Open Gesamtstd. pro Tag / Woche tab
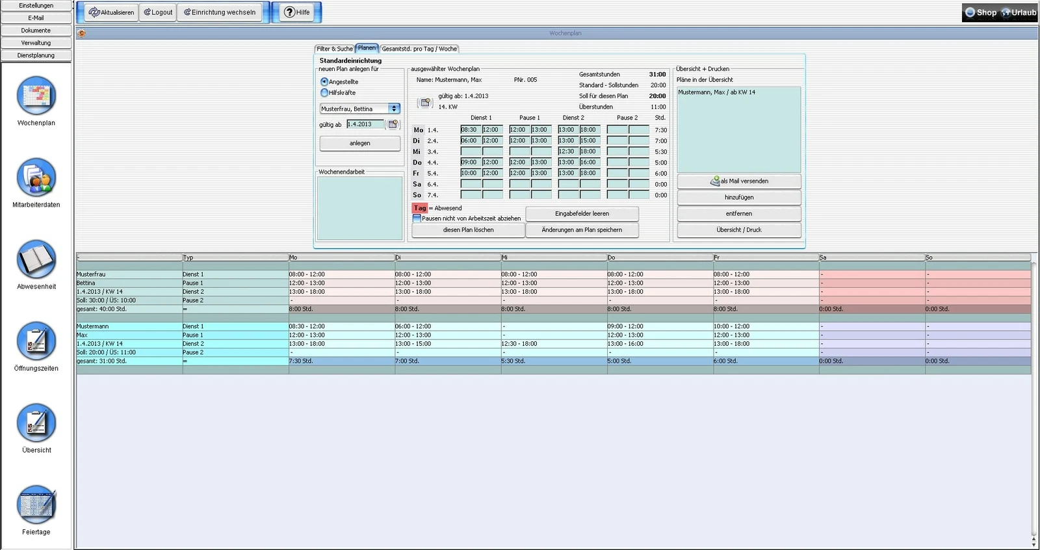This screenshot has width=1040, height=550. coord(419,49)
